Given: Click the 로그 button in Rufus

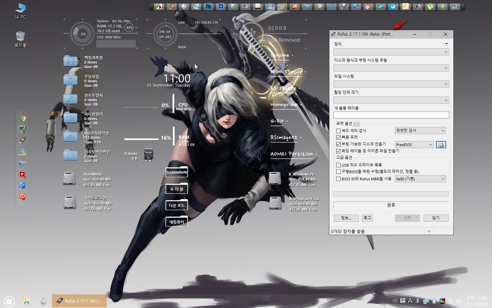Looking at the screenshot, I should [367, 218].
